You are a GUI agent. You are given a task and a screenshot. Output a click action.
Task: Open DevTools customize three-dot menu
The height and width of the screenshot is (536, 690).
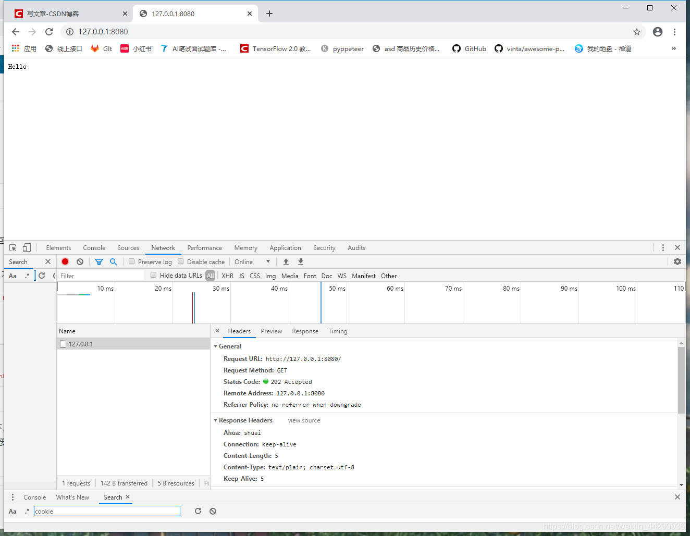(663, 248)
